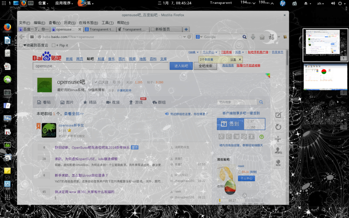The width and height of the screenshot is (349, 218).
Task: Click the user profile icon on right sidebar
Action: click(x=278, y=151)
